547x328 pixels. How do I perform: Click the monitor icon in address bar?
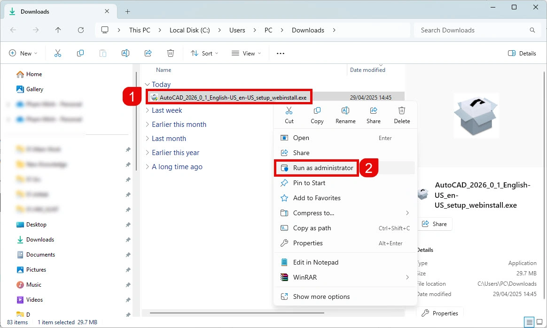[x=105, y=30]
